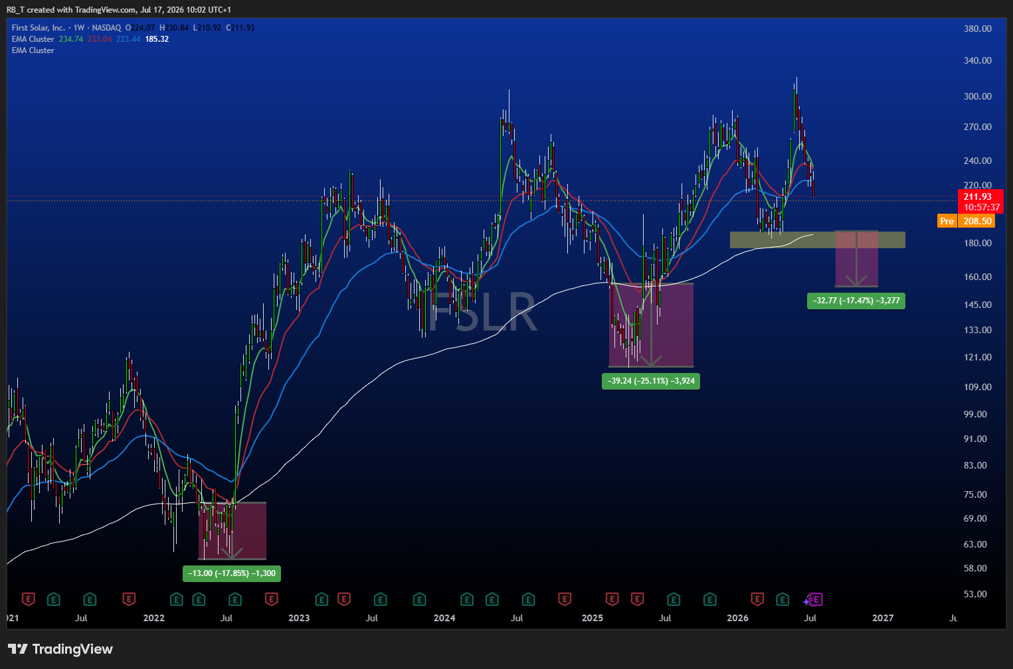Viewport: 1013px width, 669px height.
Task: Click the red April 2023 earnings marker
Action: tap(344, 599)
